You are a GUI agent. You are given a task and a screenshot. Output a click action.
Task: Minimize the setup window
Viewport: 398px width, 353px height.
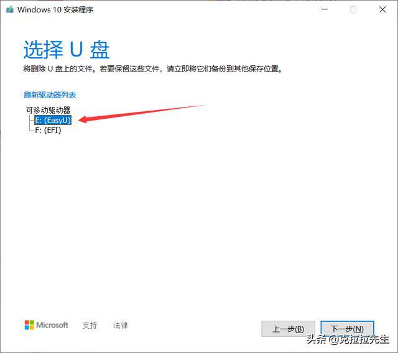325,9
